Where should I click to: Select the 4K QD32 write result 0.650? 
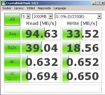tap(82, 76)
